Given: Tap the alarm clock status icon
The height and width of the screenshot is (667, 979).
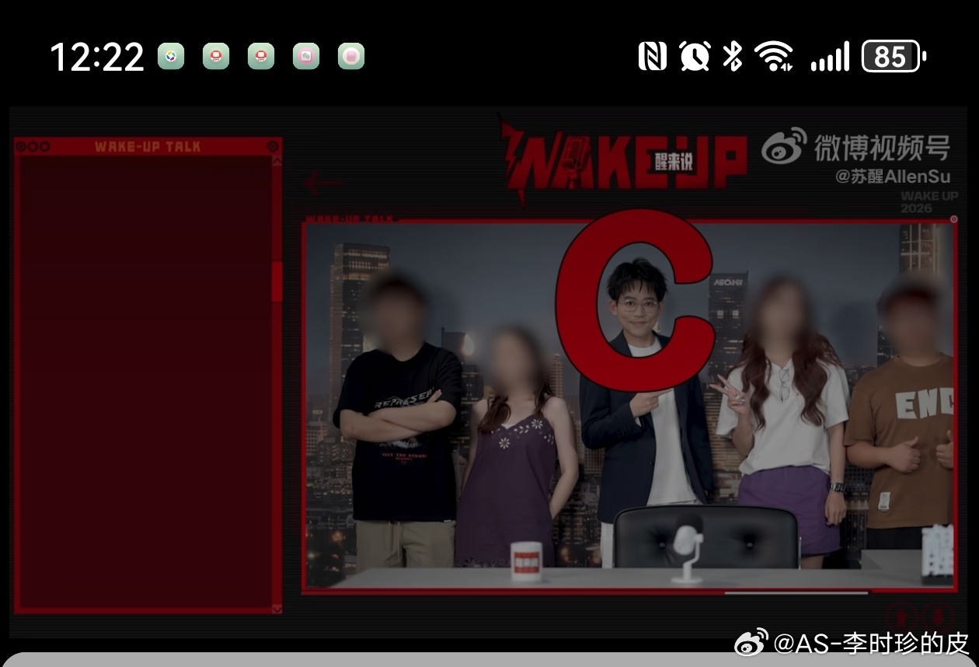Looking at the screenshot, I should 694,56.
